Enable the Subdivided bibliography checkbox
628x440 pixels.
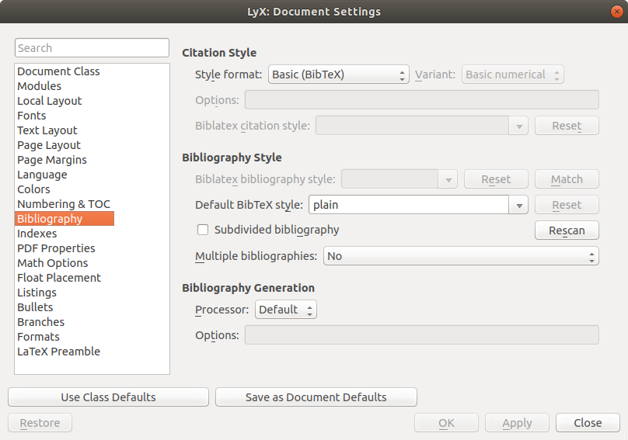tap(204, 230)
